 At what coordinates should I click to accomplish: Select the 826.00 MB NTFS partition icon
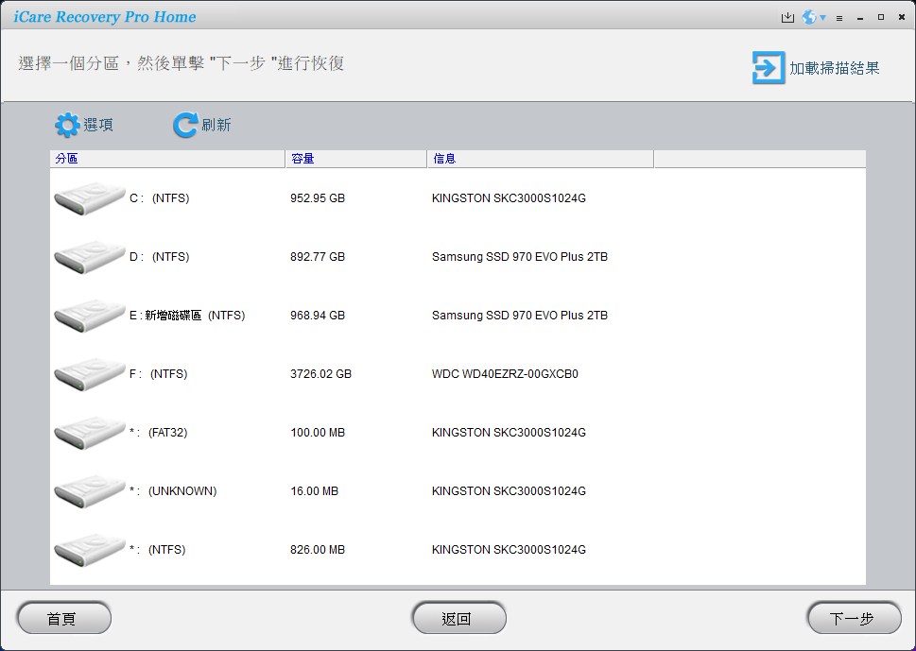(x=90, y=549)
